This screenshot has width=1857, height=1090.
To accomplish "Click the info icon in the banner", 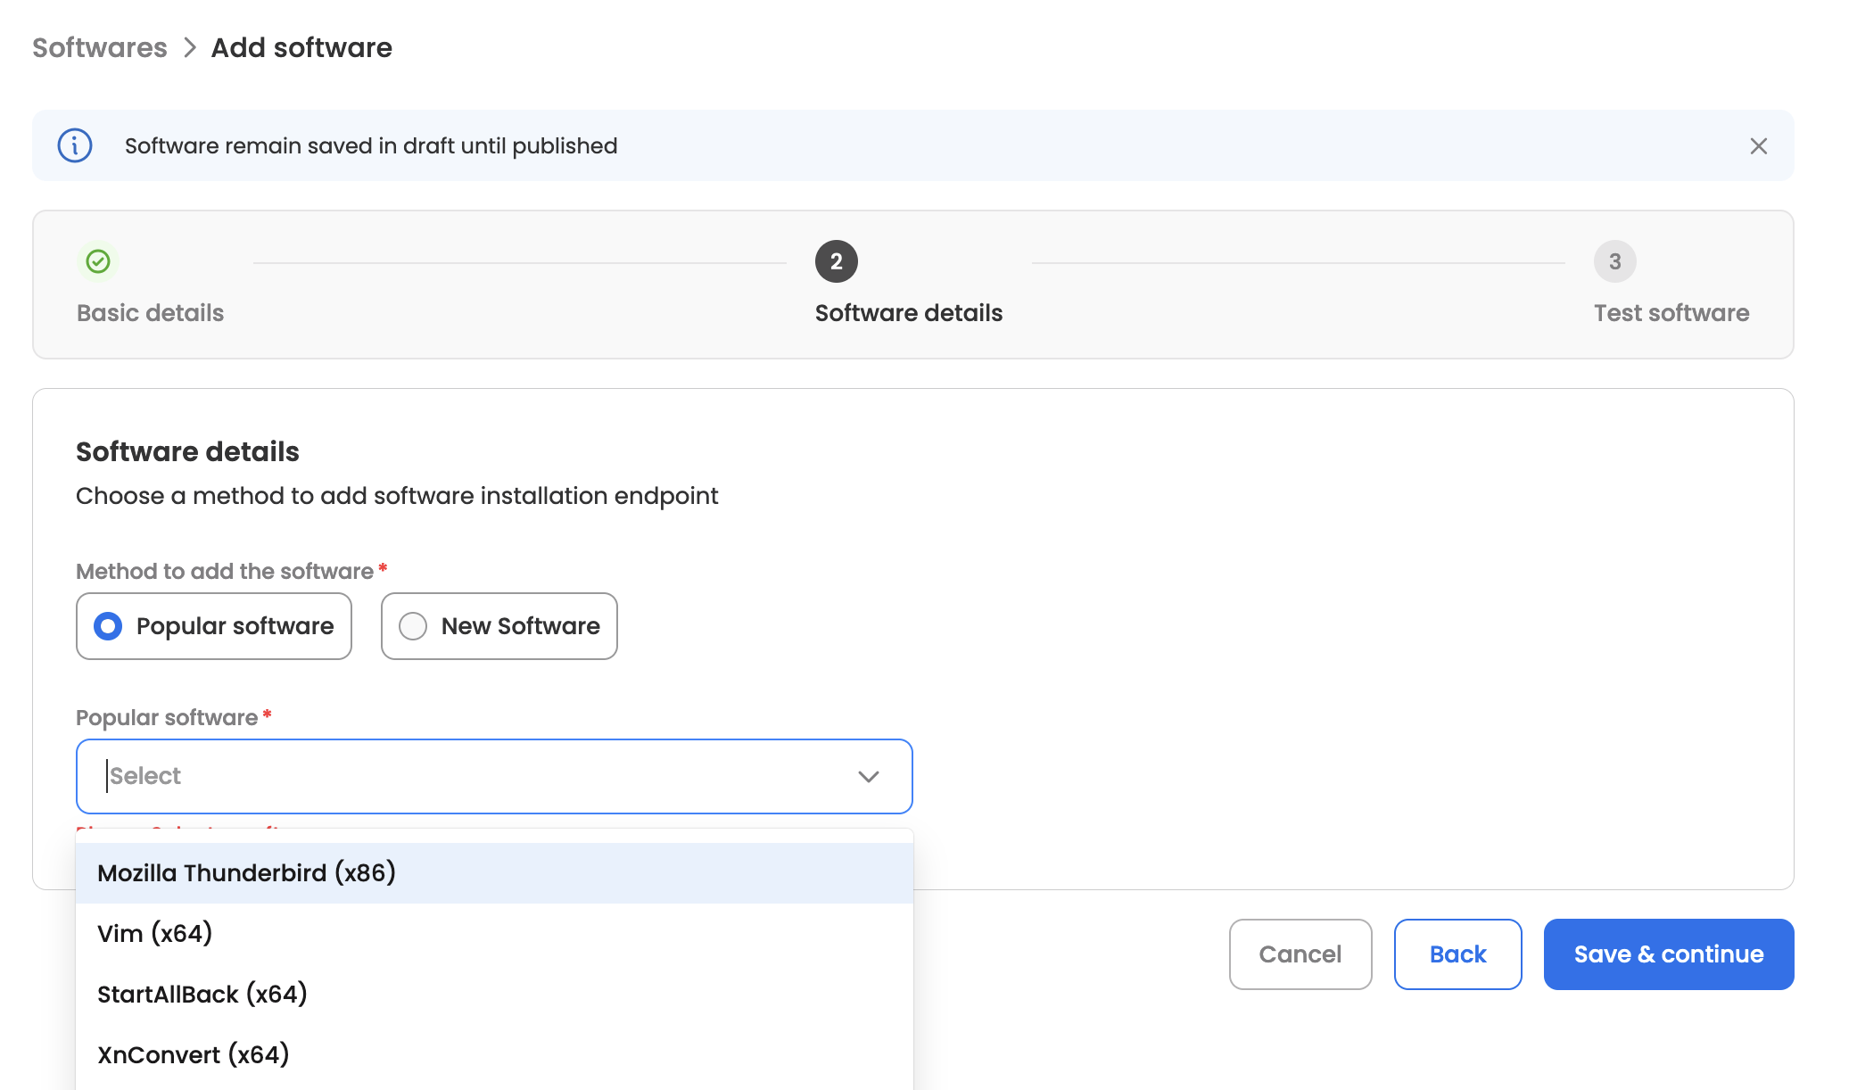I will pyautogui.click(x=75, y=145).
